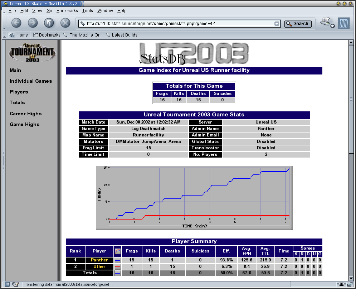Click the Mutators value DMMutator, JumpArena, Arena
The height and width of the screenshot is (289, 356).
point(148,141)
